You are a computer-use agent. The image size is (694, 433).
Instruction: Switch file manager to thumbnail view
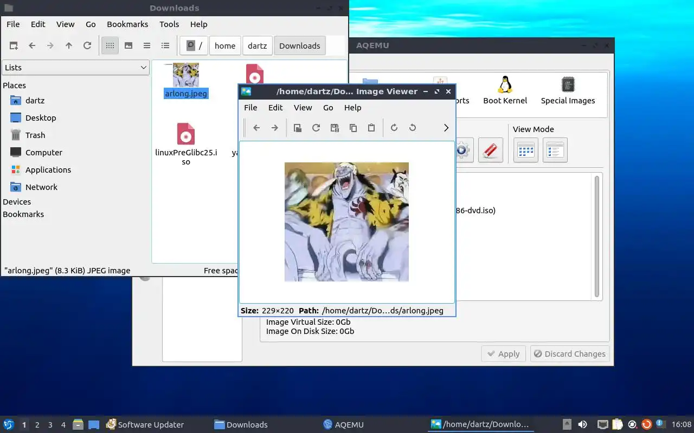coord(128,45)
